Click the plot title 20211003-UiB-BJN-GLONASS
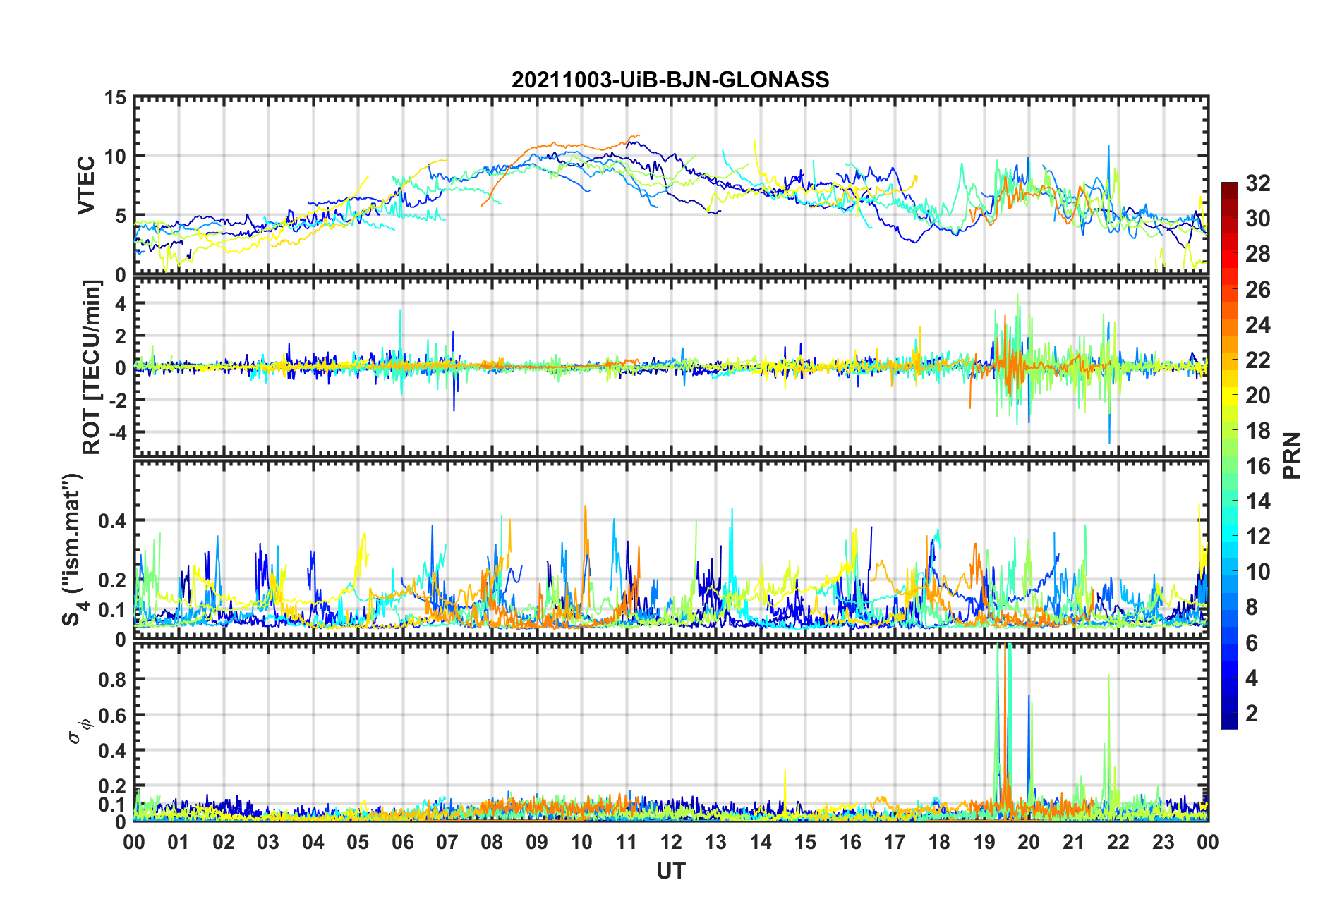Viewport: 1342px width, 911px height. [670, 80]
